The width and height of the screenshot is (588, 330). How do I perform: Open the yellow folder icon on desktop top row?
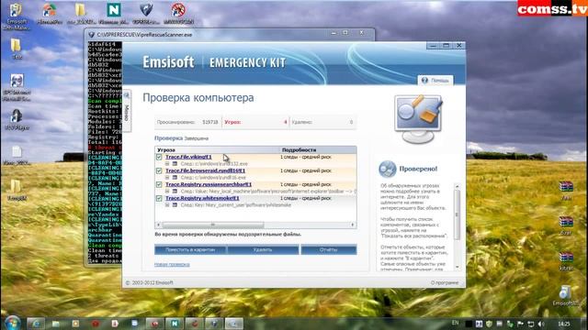click(x=80, y=15)
